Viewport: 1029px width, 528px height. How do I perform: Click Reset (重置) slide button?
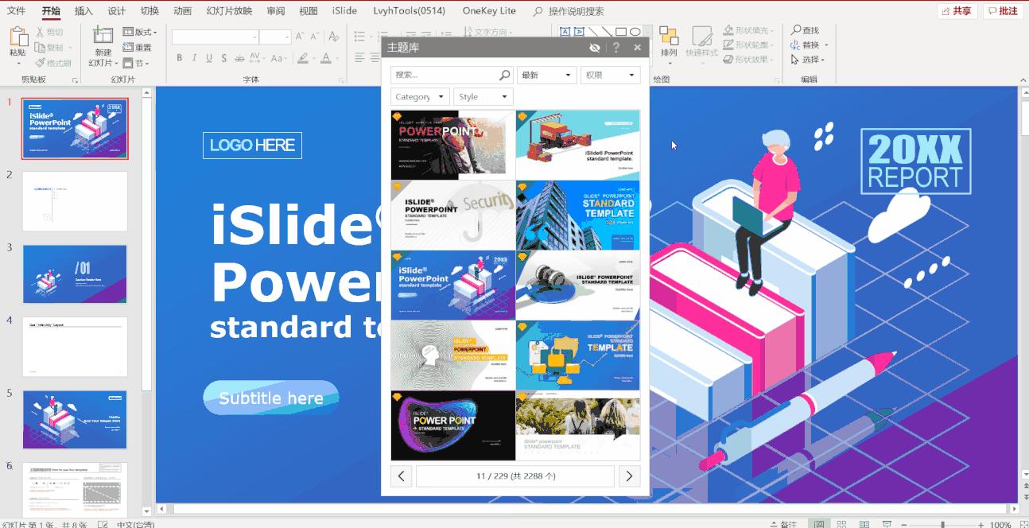[x=137, y=48]
